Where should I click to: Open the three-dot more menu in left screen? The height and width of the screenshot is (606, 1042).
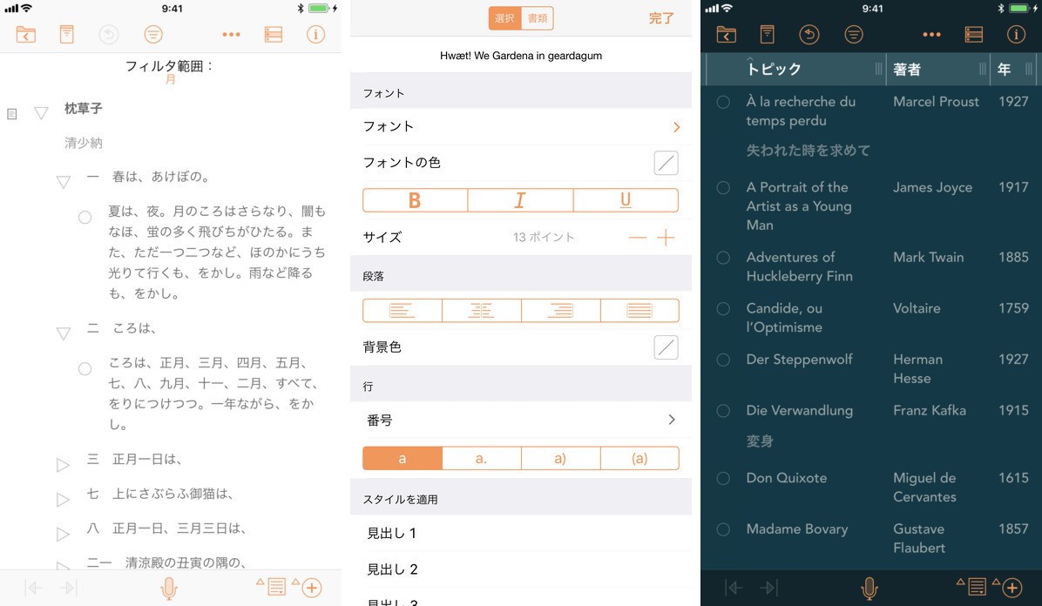[231, 35]
